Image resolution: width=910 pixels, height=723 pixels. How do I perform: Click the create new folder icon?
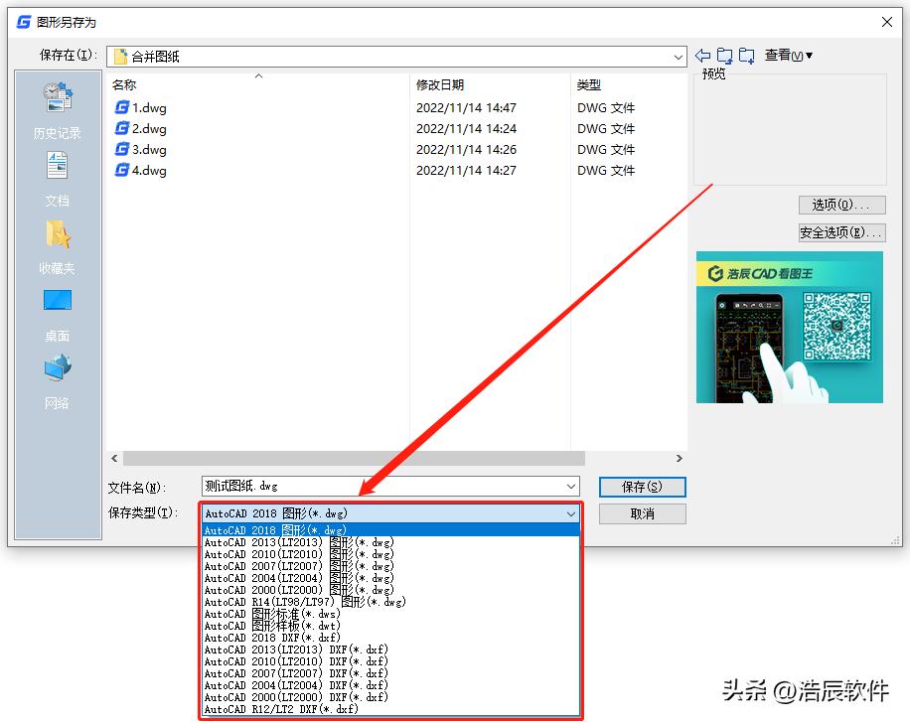746,56
